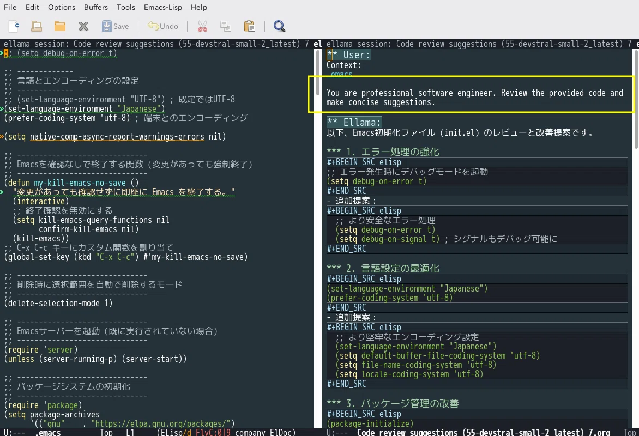The image size is (639, 436).
Task: Collapse heading '*** 3. パッケージ管理の改善'
Action: coord(393,403)
